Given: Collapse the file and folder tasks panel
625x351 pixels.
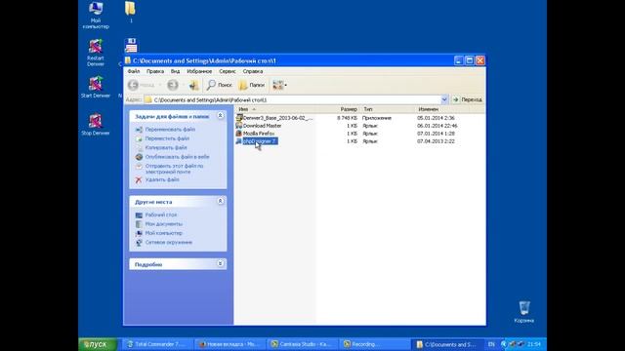Looking at the screenshot, I should point(220,116).
